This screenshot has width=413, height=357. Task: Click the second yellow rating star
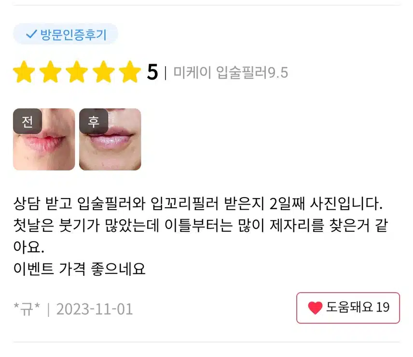[50, 71]
